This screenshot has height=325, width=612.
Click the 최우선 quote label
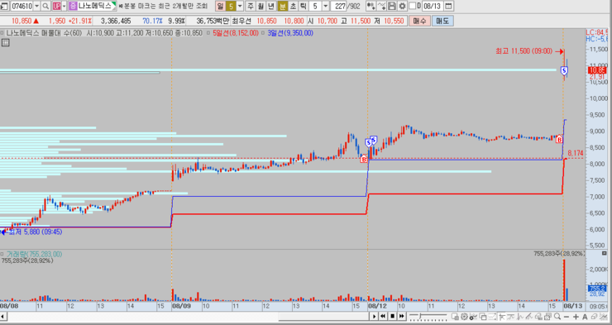(x=242, y=21)
